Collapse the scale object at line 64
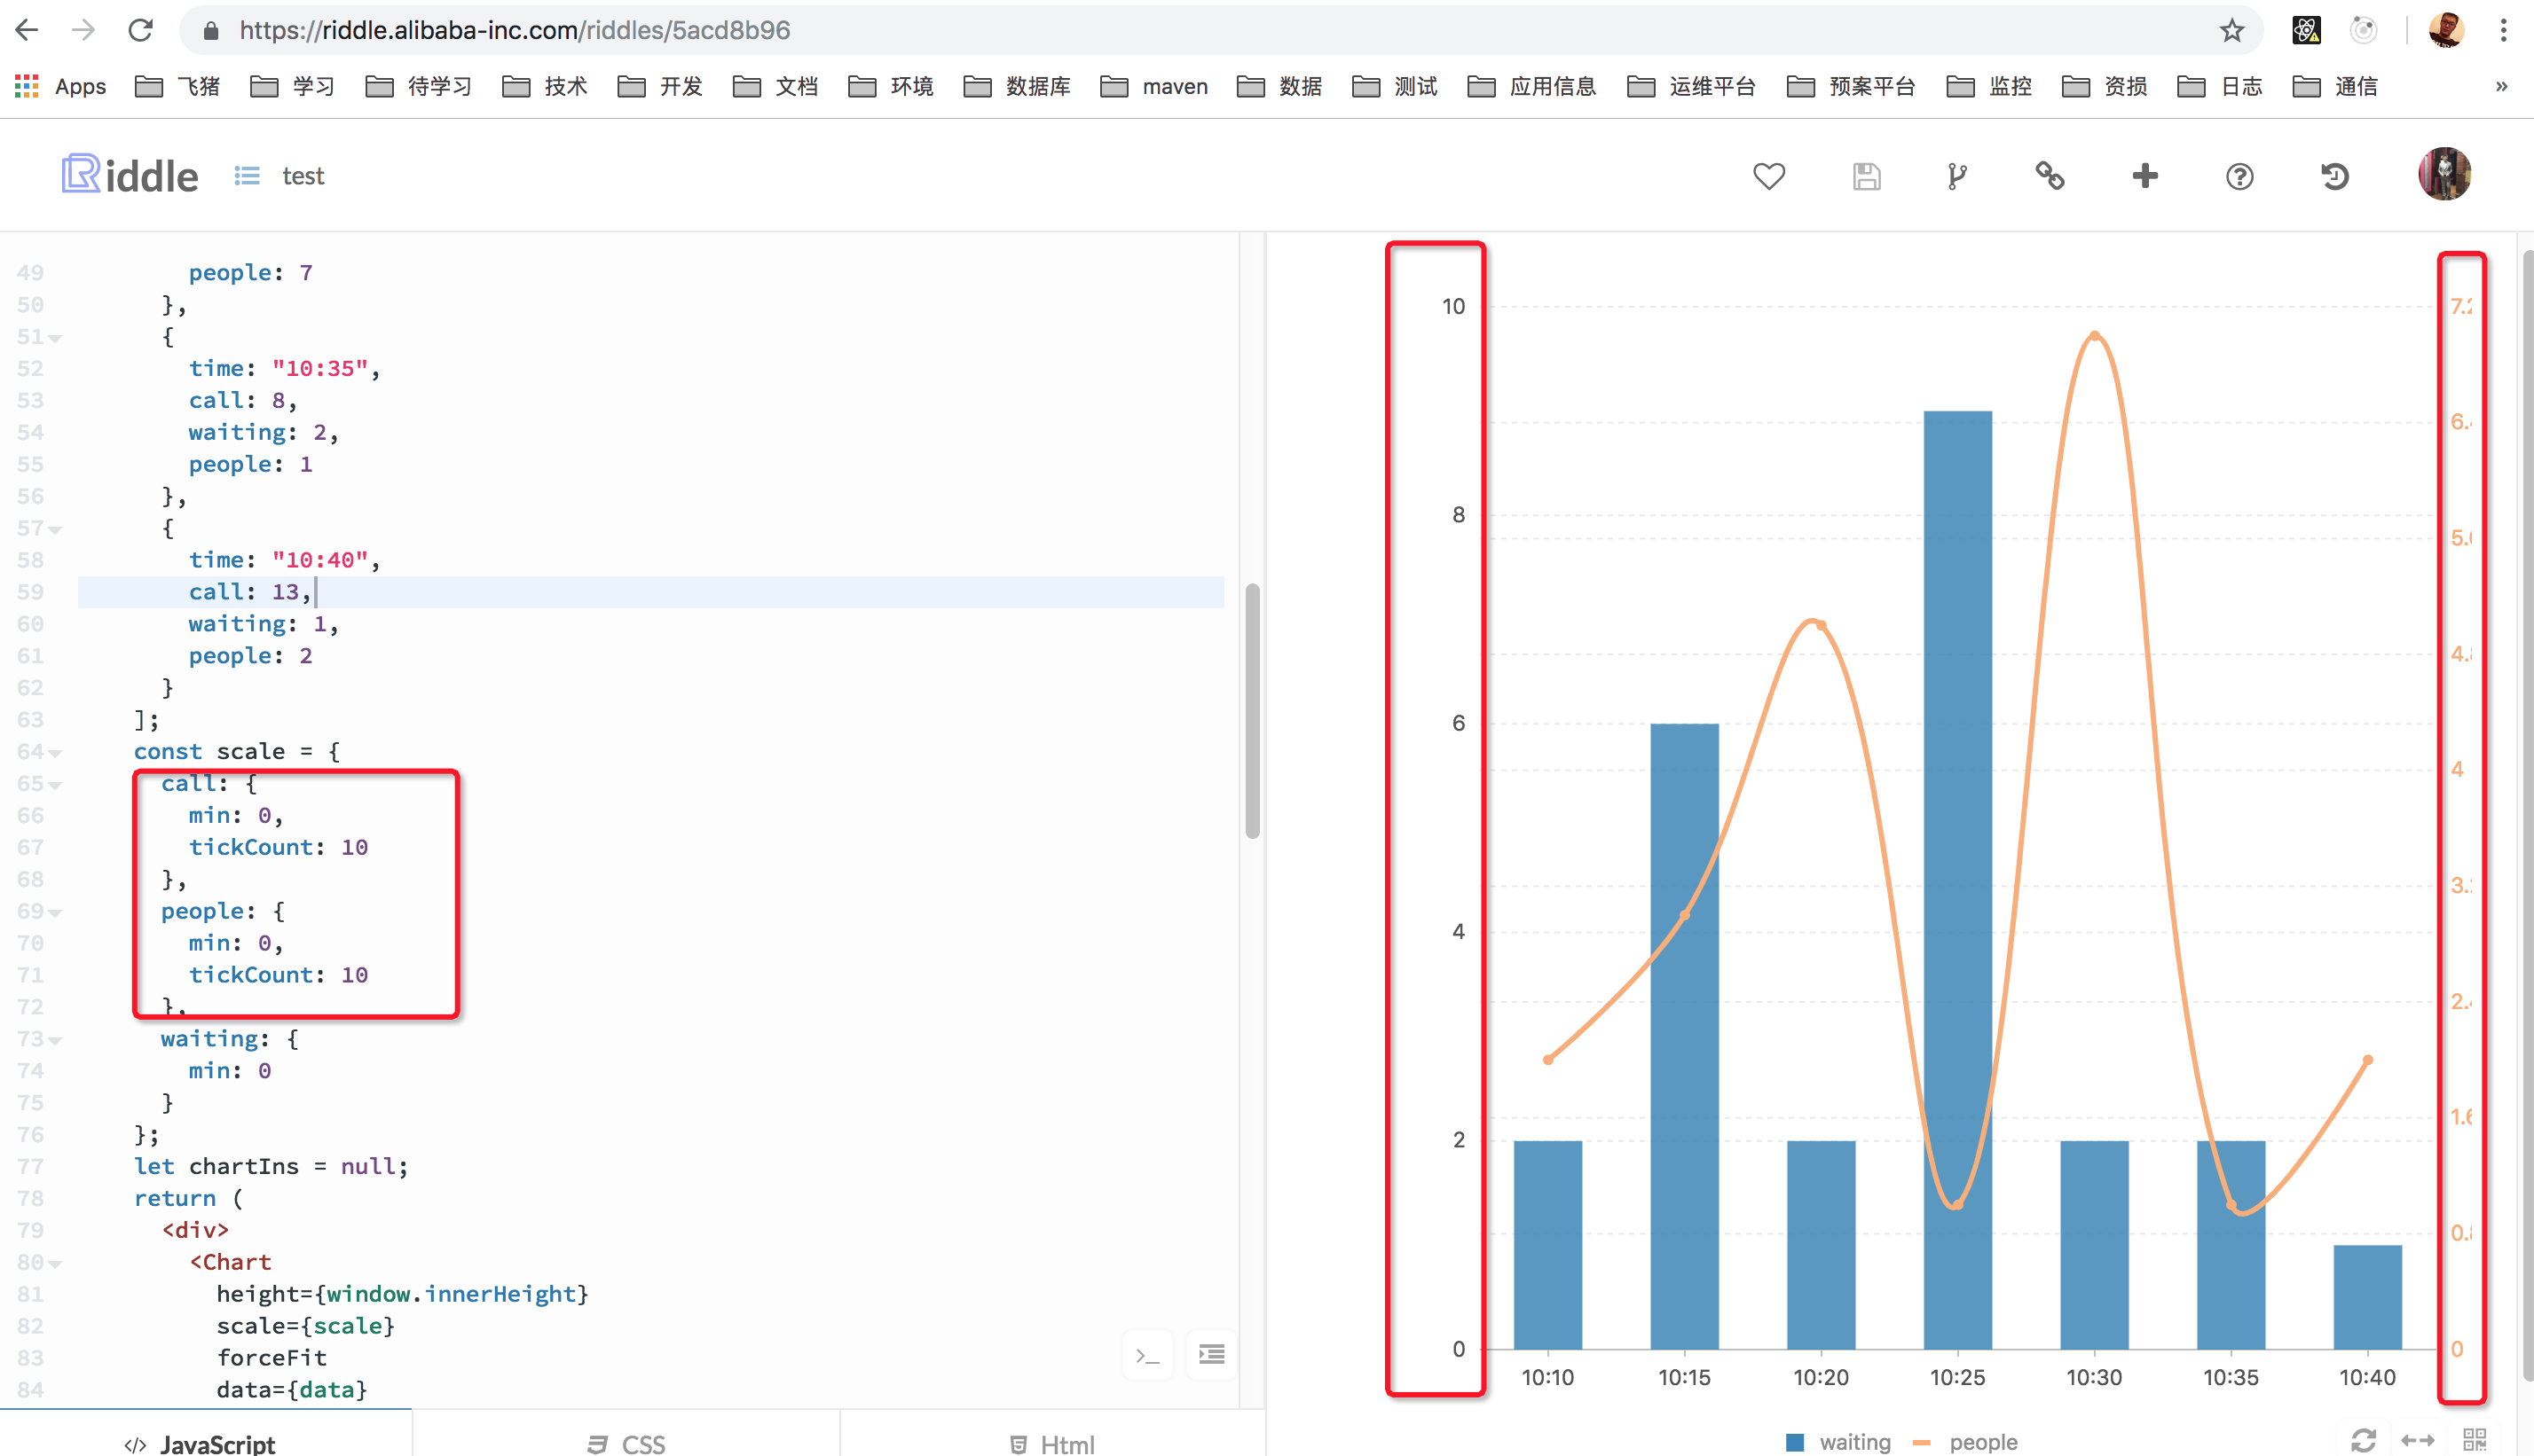Image resolution: width=2534 pixels, height=1456 pixels. pyautogui.click(x=55, y=752)
